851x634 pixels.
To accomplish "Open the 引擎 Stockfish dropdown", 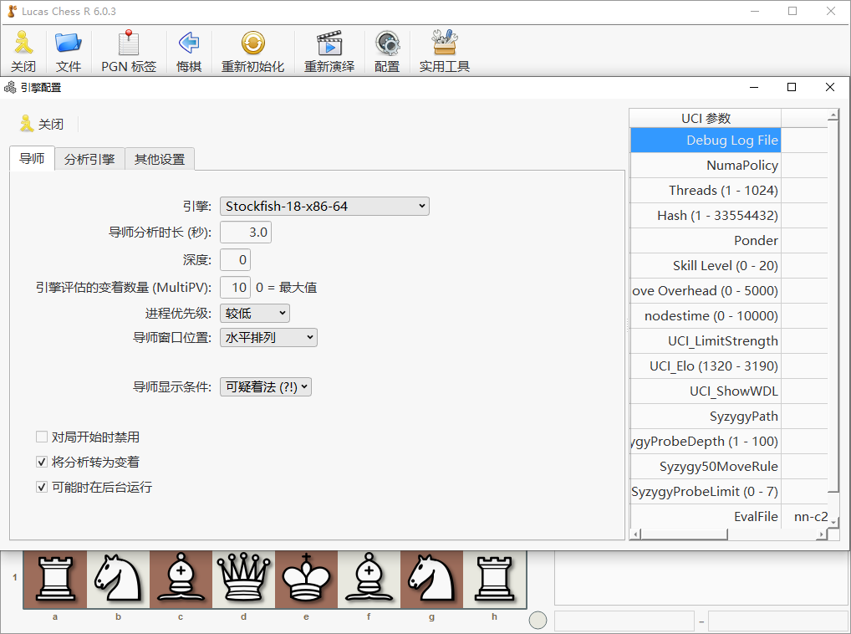I will 324,207.
